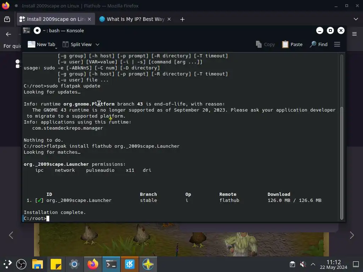The image size is (363, 272).
Task: Open sticky notes app in taskbar
Action: (x=56, y=264)
